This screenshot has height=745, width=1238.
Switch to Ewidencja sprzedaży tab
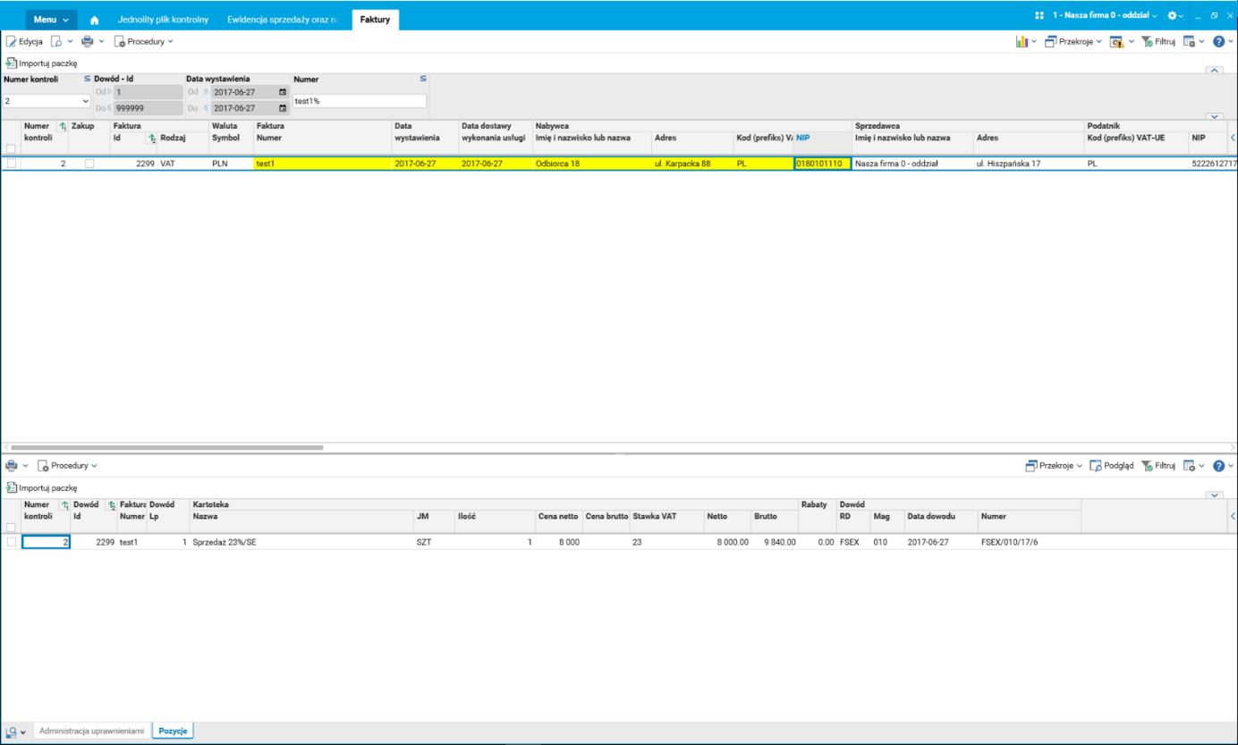[x=284, y=20]
